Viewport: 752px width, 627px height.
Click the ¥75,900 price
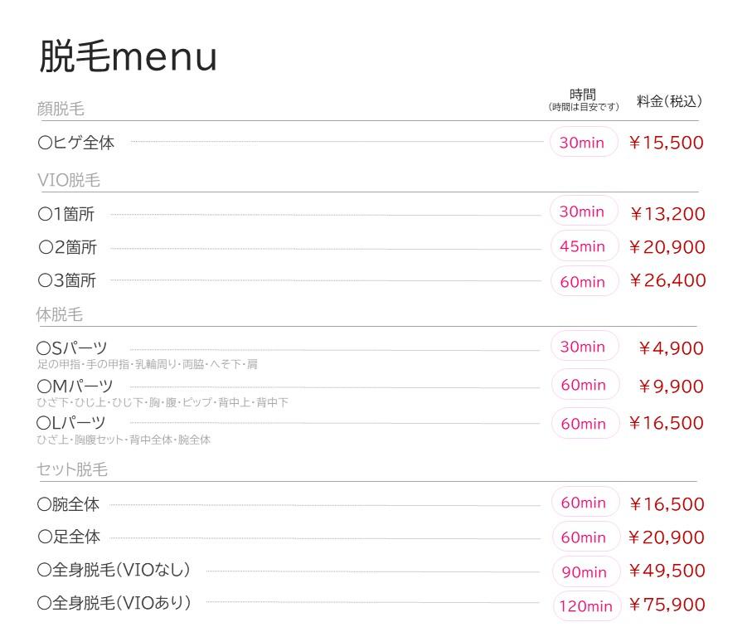667,605
